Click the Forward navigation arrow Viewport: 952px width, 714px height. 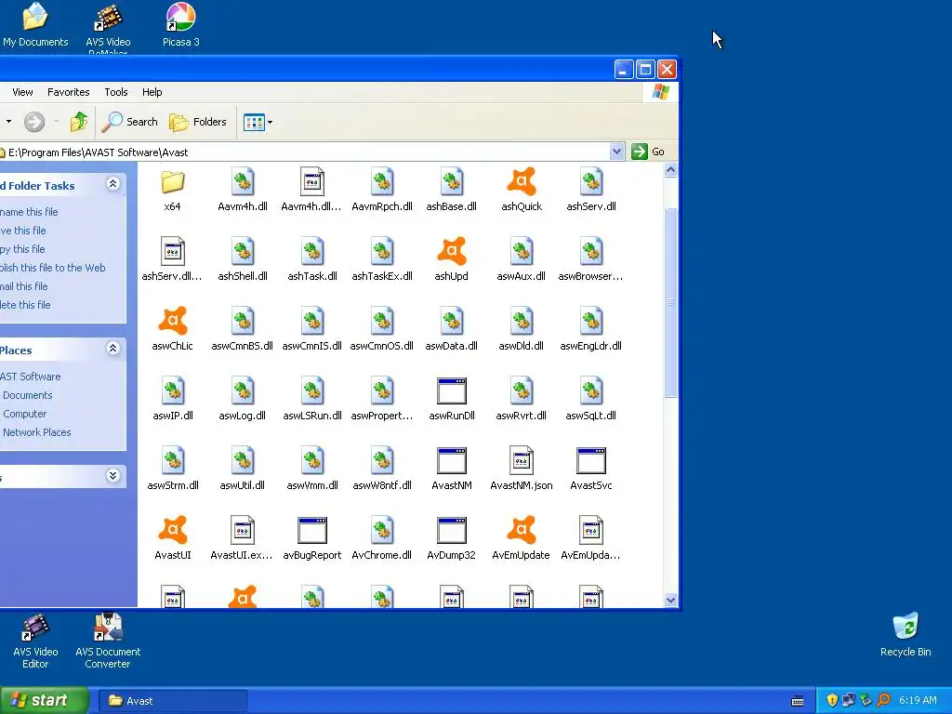pyautogui.click(x=34, y=122)
